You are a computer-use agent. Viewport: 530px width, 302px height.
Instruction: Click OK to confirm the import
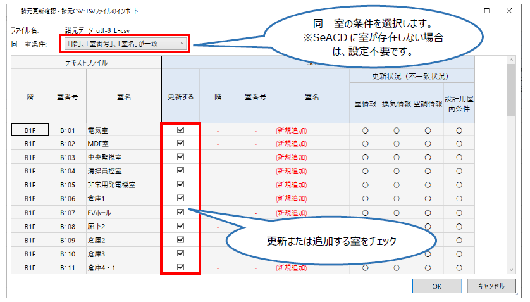click(436, 286)
